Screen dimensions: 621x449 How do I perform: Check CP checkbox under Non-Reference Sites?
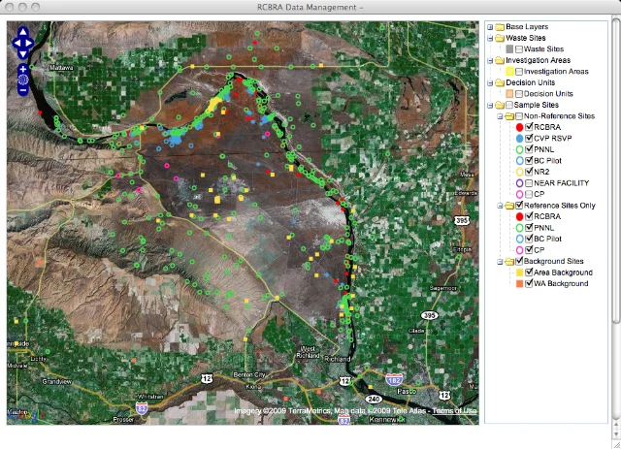click(x=529, y=194)
